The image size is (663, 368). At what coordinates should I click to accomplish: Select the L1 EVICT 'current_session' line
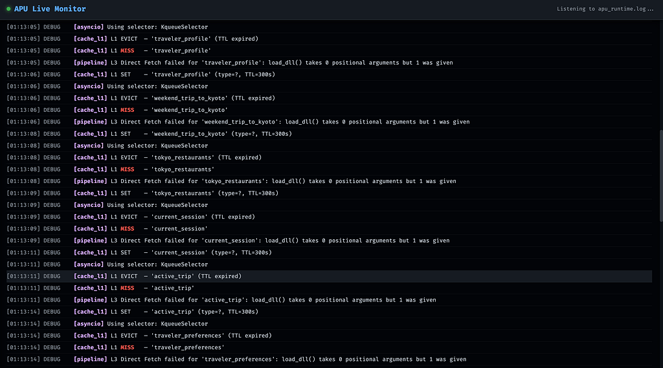pyautogui.click(x=329, y=217)
